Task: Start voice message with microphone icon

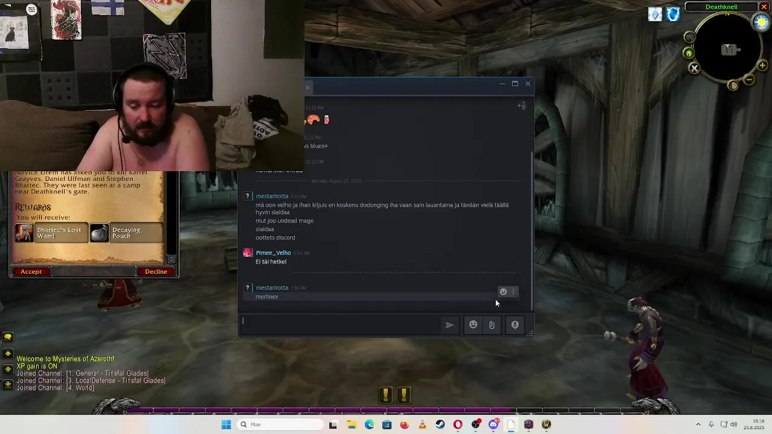Action: pos(515,325)
